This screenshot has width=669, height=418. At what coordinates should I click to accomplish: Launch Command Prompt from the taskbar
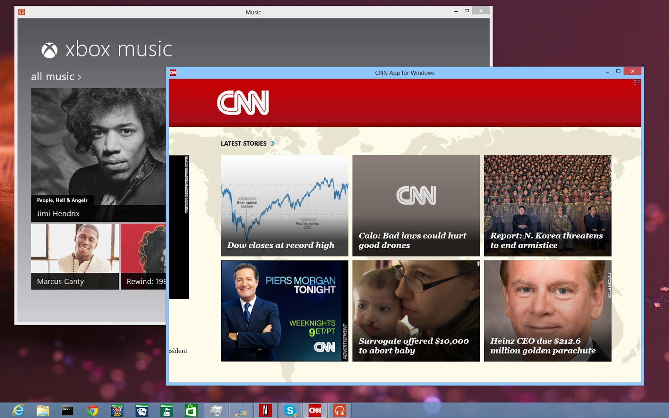coord(67,410)
